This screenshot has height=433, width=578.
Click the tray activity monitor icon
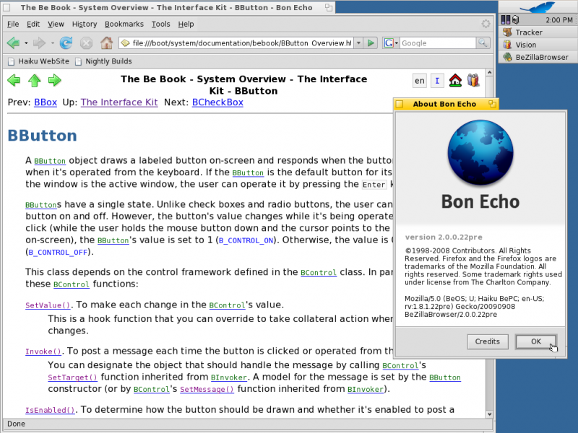point(505,19)
